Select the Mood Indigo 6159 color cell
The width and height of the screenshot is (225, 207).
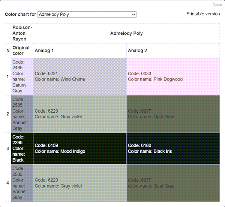[80, 148]
